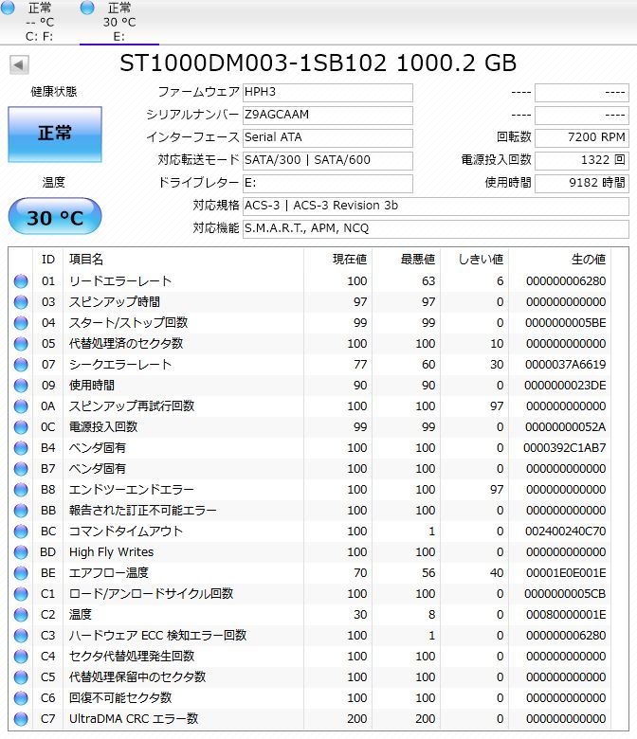Click the しきい値 column header
The image size is (637, 739).
pos(481,260)
